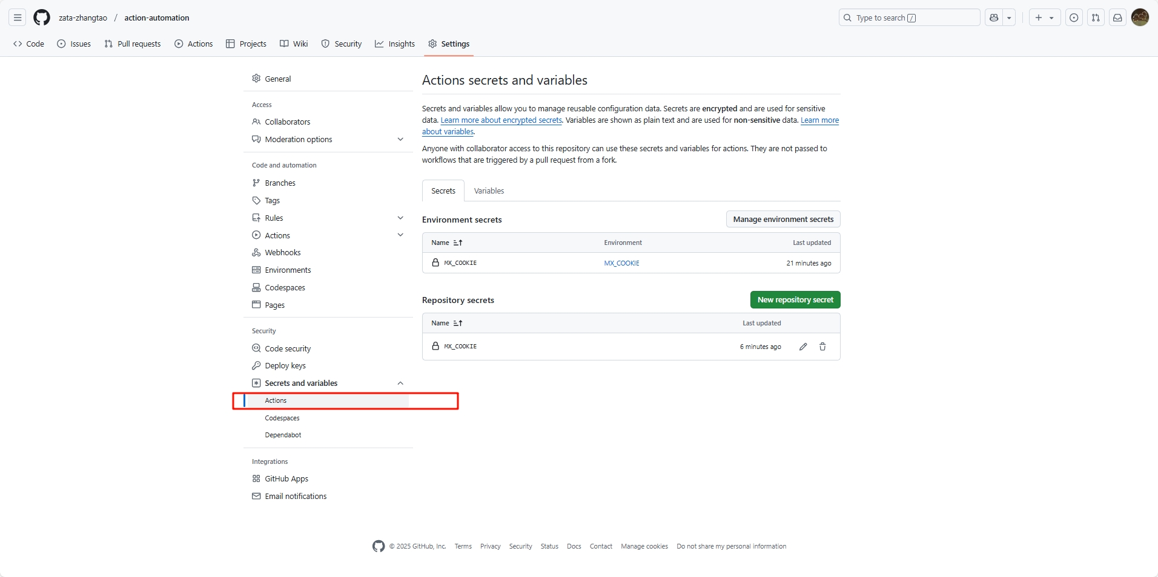Open the create new plus menu
The image size is (1158, 577).
click(x=1045, y=18)
